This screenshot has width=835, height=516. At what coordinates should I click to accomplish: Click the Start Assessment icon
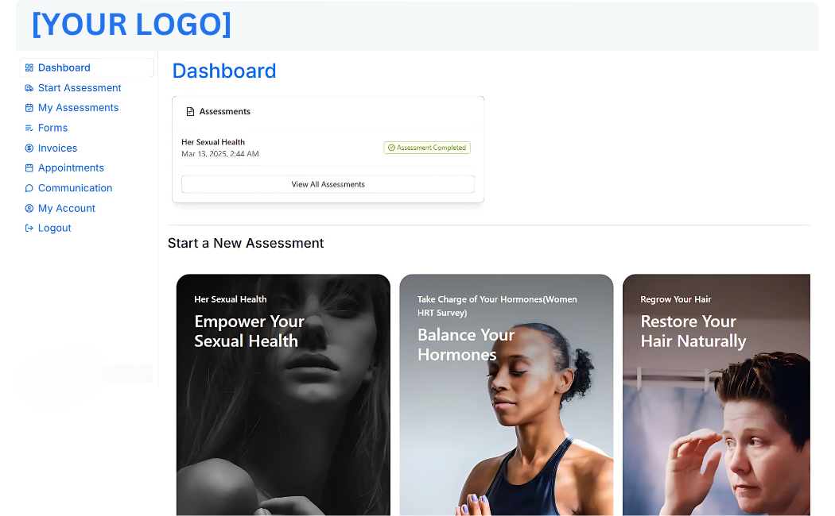point(29,88)
